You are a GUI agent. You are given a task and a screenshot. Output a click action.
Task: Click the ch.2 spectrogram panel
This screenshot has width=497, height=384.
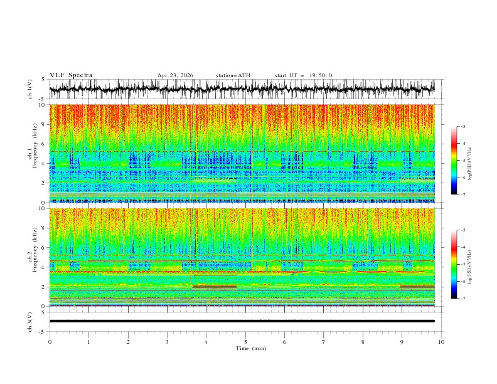coord(242,257)
